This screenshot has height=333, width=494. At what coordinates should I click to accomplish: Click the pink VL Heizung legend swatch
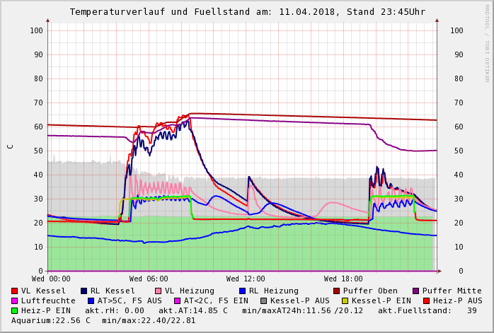(x=158, y=291)
